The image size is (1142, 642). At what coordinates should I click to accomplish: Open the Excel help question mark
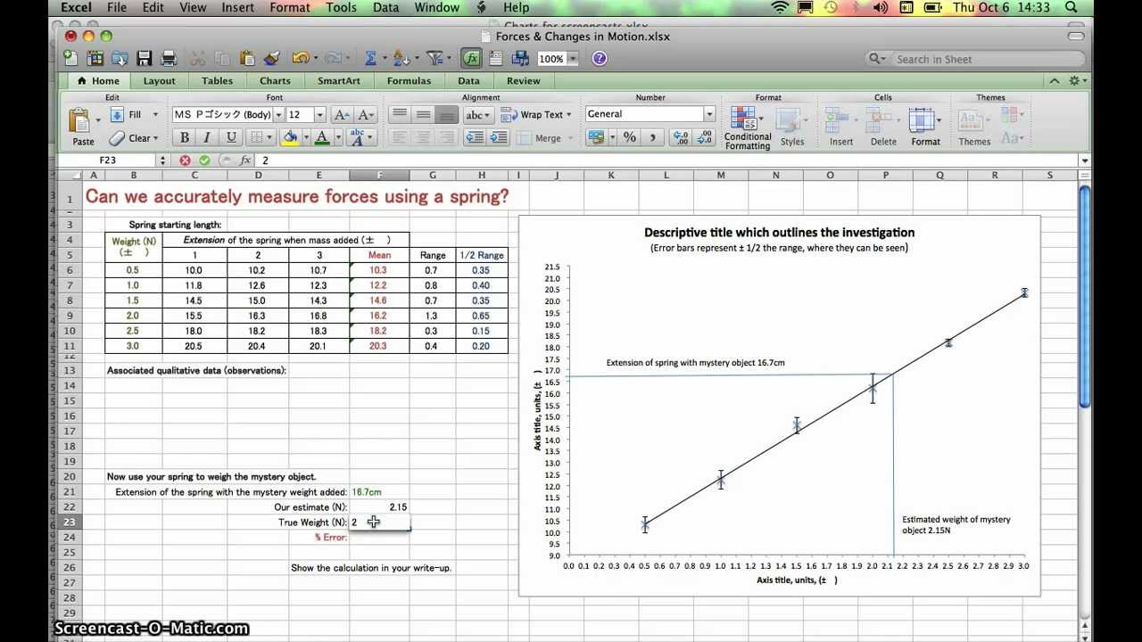[x=600, y=59]
